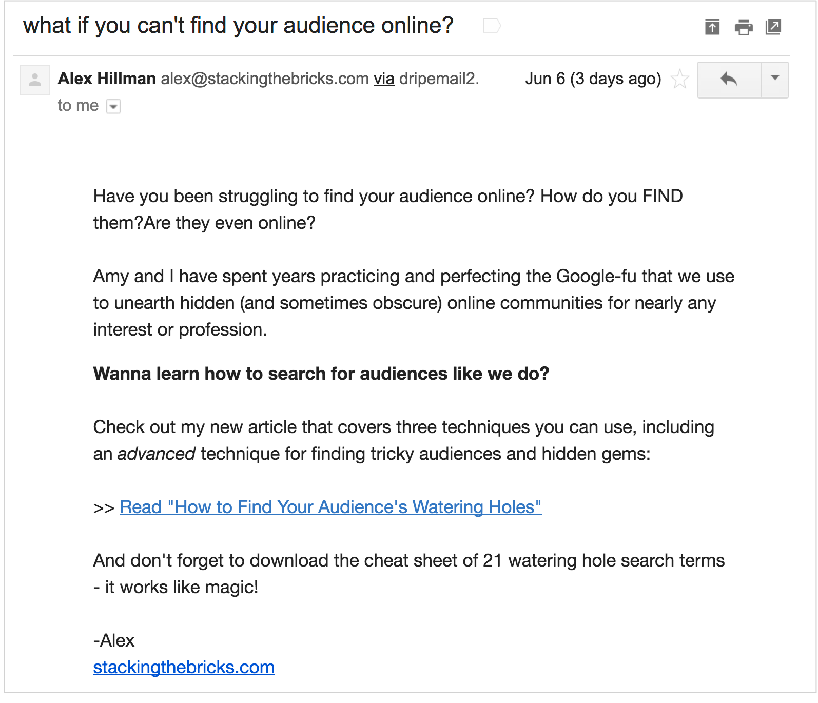Click the label marker beside the subject
Screen dimensions: 818x703
[x=492, y=26]
